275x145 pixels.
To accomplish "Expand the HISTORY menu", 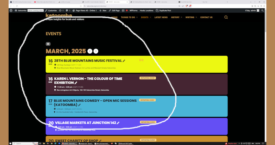I will pos(176,18).
